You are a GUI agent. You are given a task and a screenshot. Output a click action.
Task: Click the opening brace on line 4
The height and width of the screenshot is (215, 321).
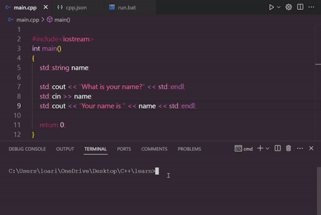tap(33, 58)
